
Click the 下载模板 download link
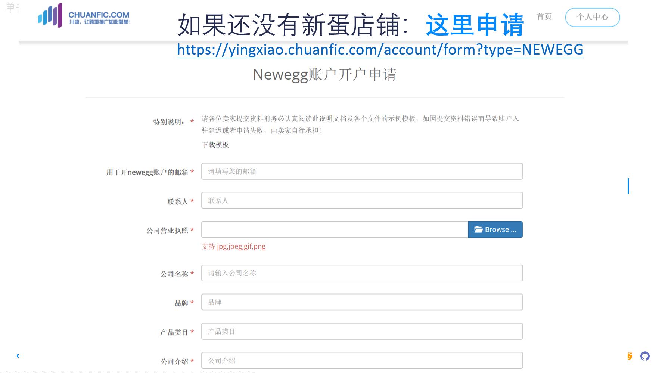[x=215, y=145]
